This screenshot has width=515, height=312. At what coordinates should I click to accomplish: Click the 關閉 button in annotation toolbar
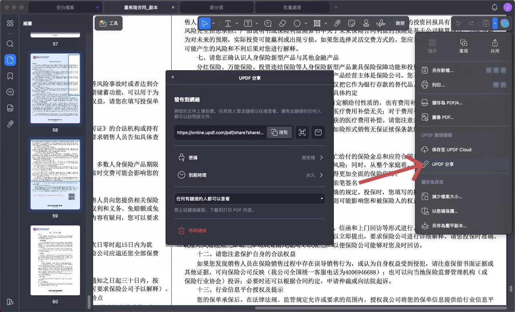400,23
